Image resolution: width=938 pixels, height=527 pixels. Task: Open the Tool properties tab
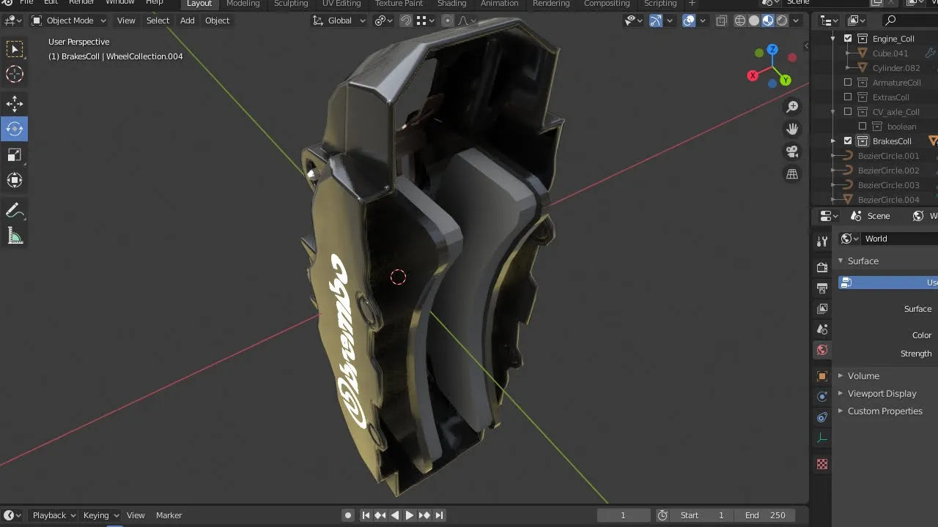[x=822, y=242]
